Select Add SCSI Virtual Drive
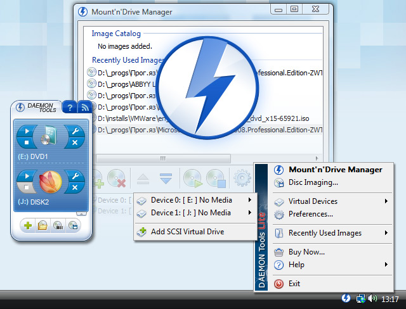This screenshot has height=309, width=406. click(187, 232)
